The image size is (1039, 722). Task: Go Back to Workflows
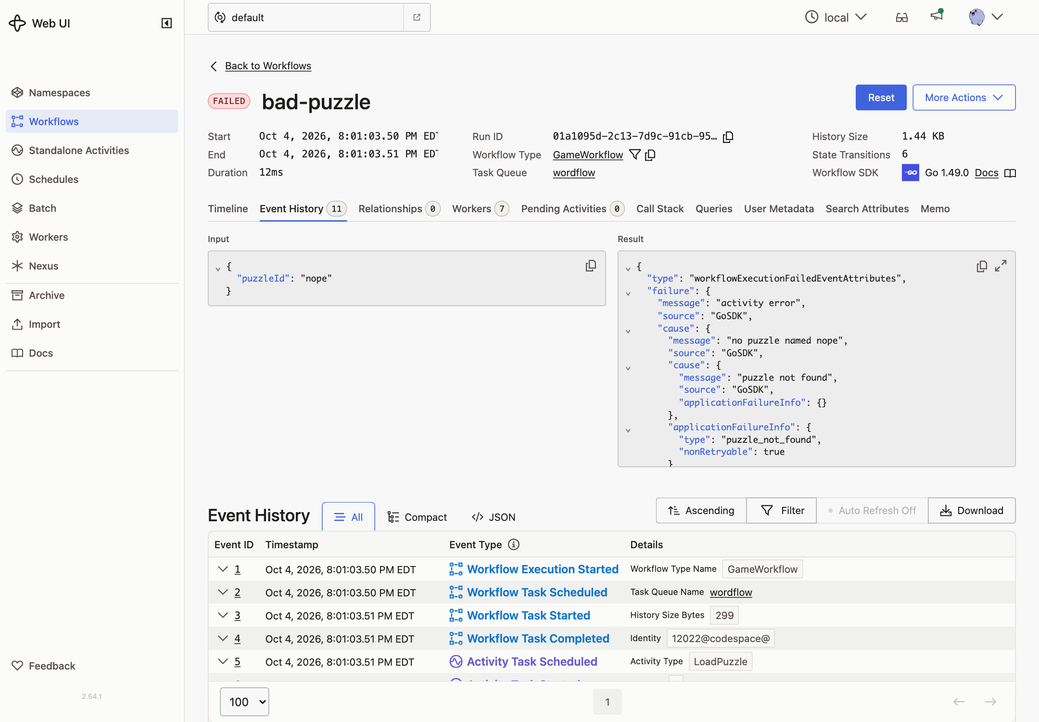268,66
